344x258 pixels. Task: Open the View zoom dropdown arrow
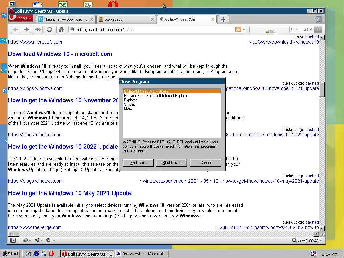click(321, 241)
